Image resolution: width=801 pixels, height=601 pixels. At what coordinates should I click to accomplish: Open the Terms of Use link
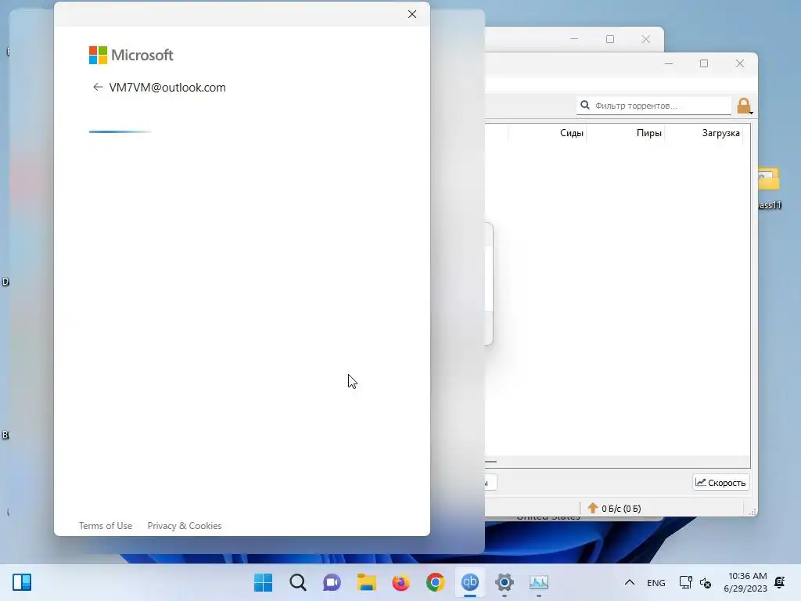tap(106, 526)
